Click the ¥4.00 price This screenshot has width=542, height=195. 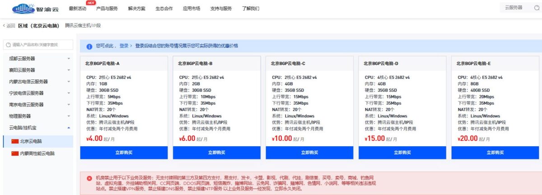tap(94, 139)
